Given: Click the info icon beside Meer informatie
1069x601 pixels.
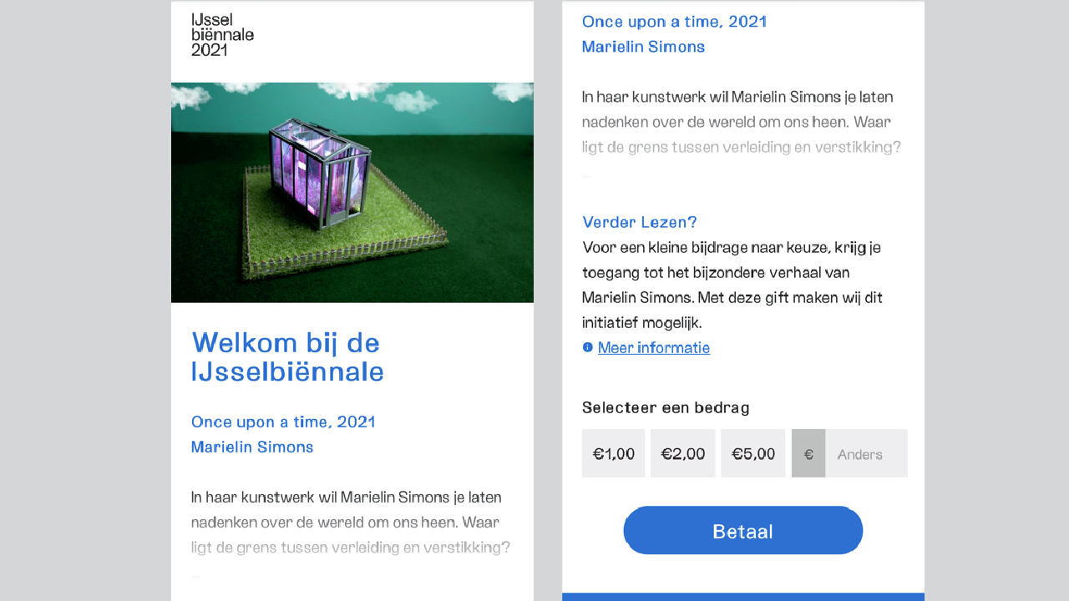Looking at the screenshot, I should (588, 347).
